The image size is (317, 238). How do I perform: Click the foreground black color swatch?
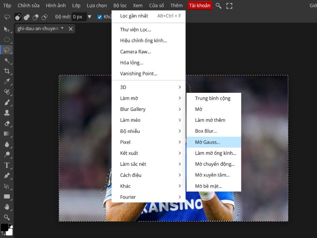(4, 227)
